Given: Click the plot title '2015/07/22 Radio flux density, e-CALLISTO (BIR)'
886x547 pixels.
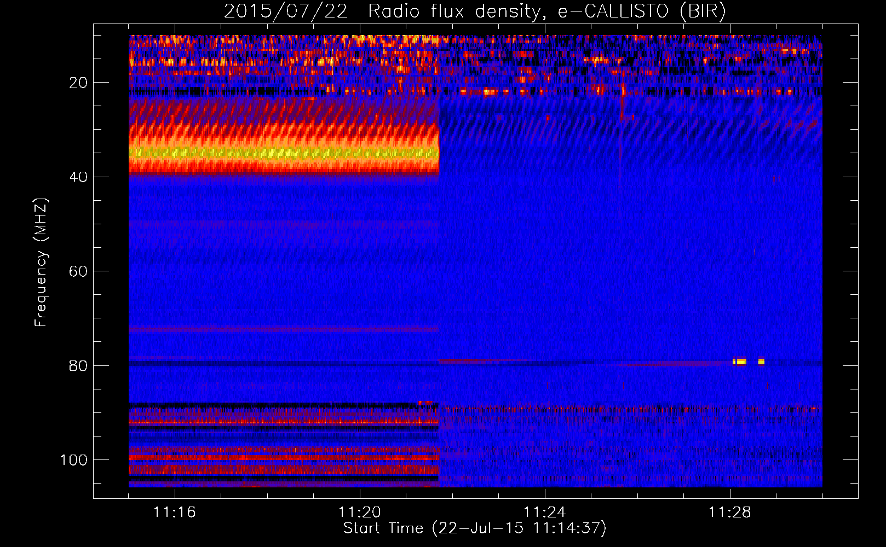Looking at the screenshot, I should point(475,11).
